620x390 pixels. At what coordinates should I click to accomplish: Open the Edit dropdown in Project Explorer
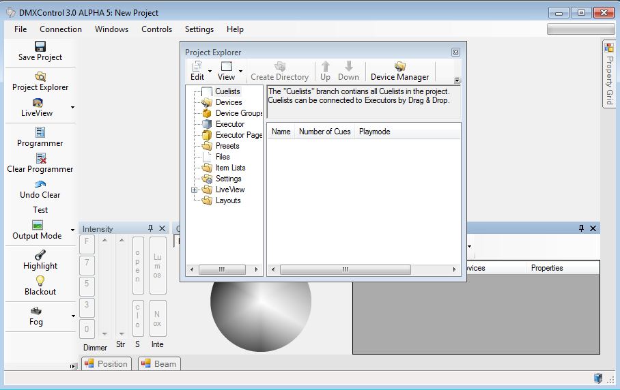pos(210,71)
